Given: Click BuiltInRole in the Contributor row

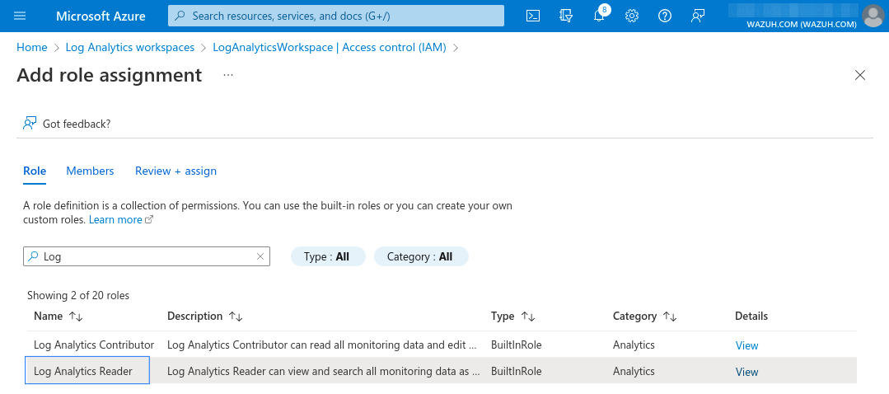Looking at the screenshot, I should (516, 345).
